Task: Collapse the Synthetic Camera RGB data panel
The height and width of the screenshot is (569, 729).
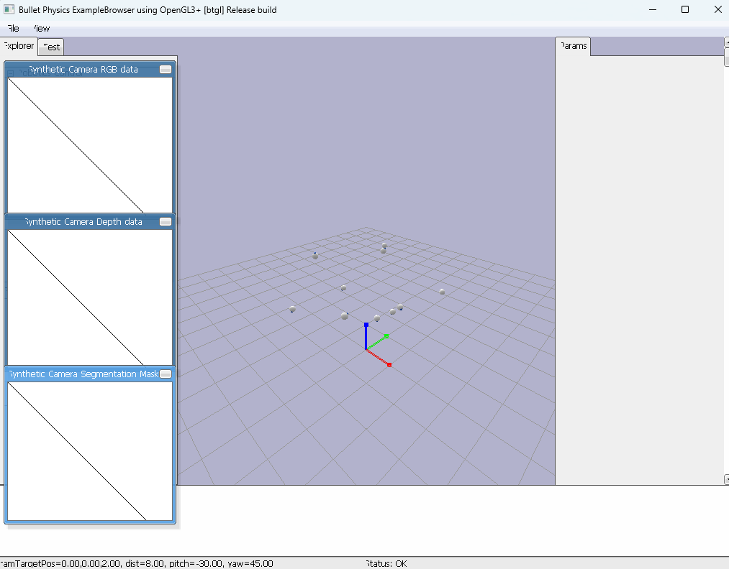Action: tap(166, 70)
